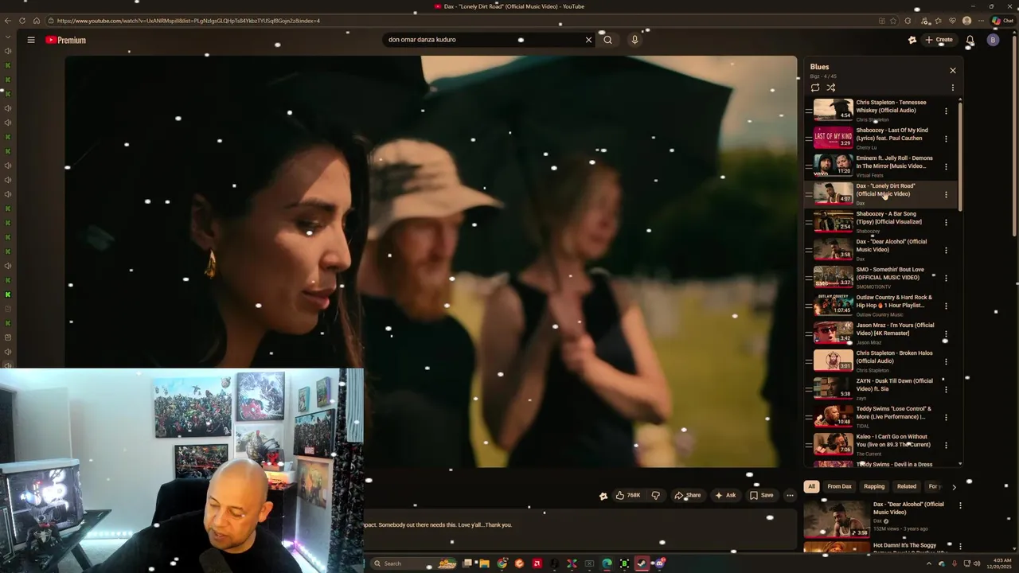Select the Rapping chip
The height and width of the screenshot is (573, 1019).
(874, 486)
